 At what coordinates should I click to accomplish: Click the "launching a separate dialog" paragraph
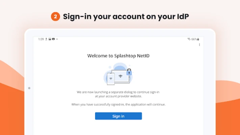(118, 91)
